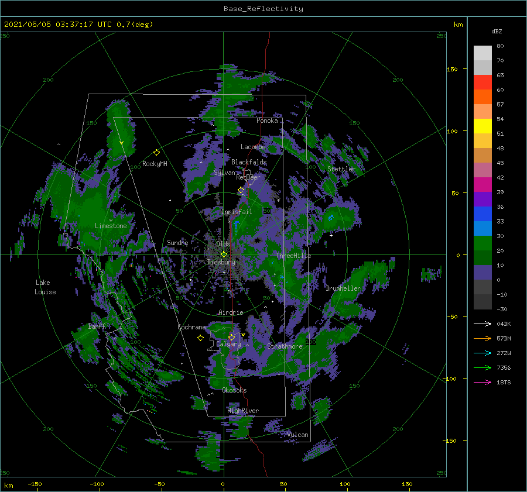
Task: Click the Banff label
Action: click(97, 326)
